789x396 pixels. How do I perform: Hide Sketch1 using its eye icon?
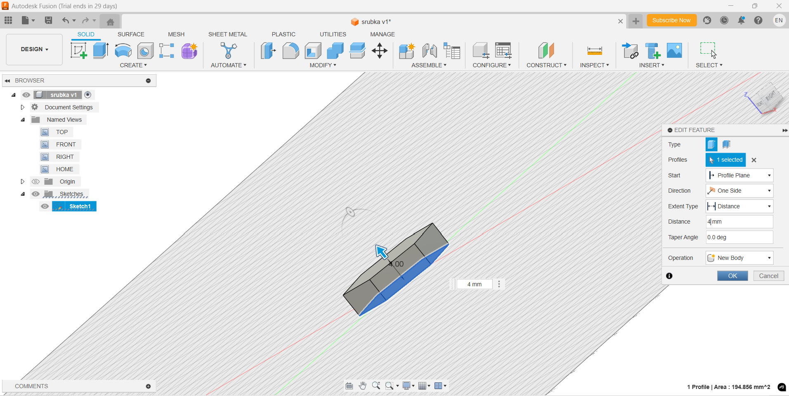coord(45,206)
